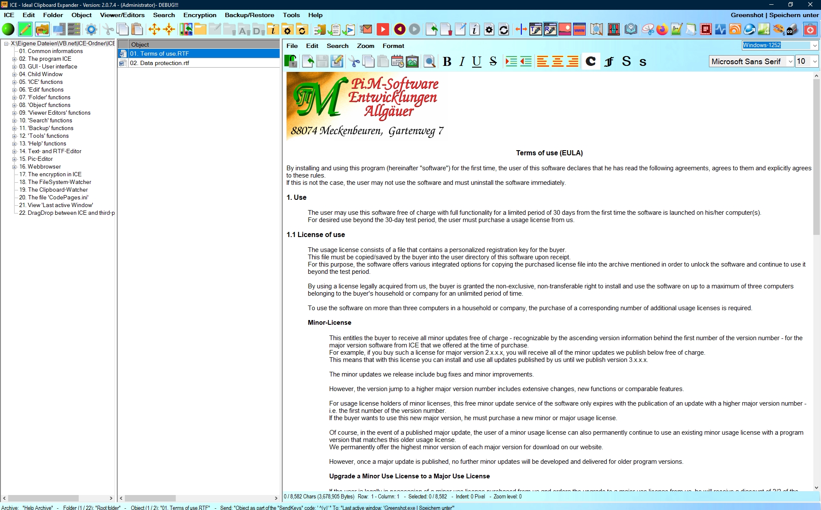This screenshot has width=821, height=510.
Task: Select '17. The encryption in ICE' folder
Action: (x=54, y=175)
